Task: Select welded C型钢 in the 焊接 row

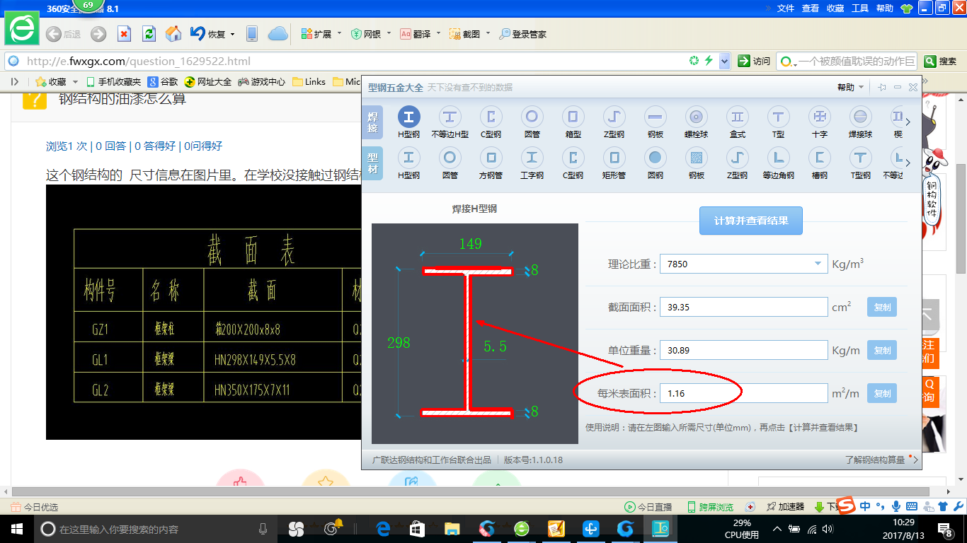Action: coord(491,122)
